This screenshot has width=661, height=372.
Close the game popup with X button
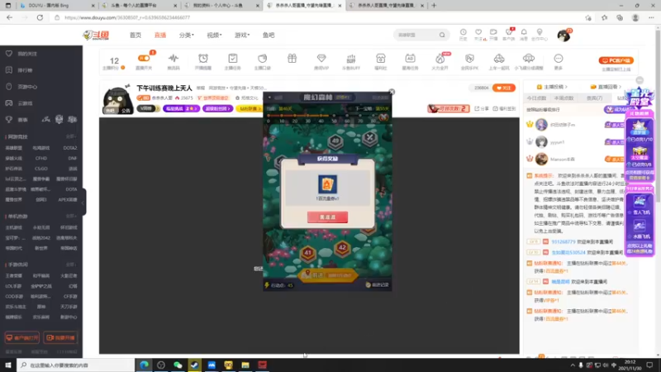click(x=392, y=92)
